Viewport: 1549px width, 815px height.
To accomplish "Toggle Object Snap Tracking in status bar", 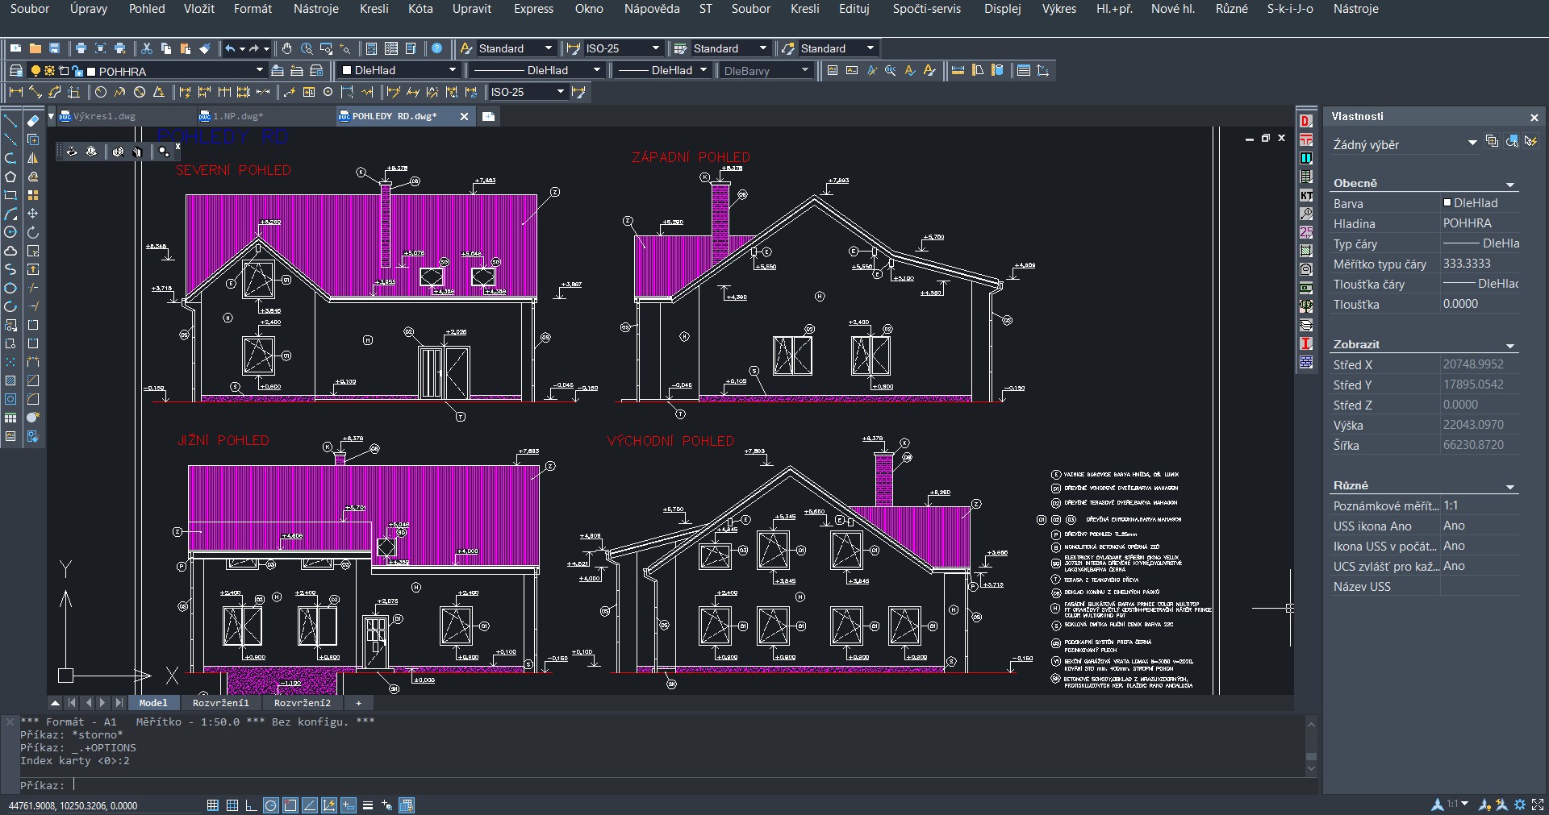I will [x=310, y=805].
